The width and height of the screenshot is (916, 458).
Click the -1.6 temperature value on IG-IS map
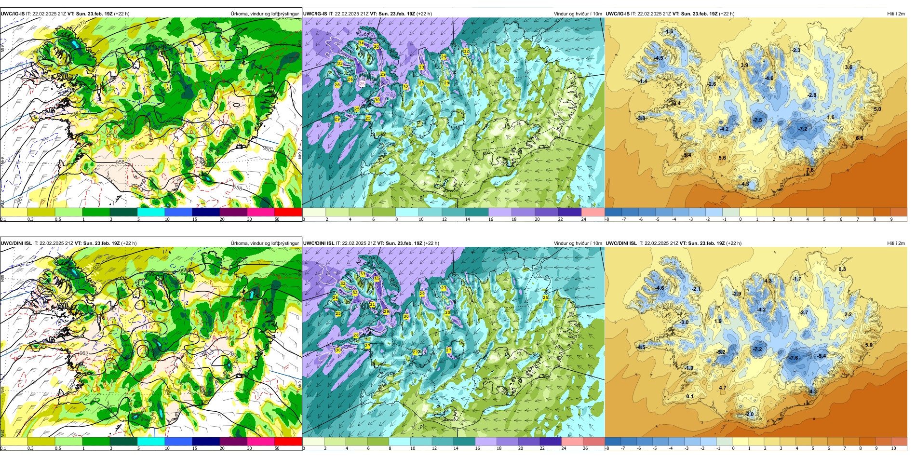click(x=668, y=32)
